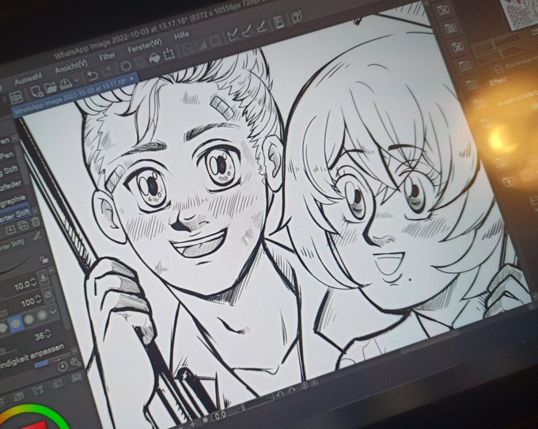The image size is (538, 429).
Task: Click the sub tool list scroll-down arrow
Action: [x=35, y=210]
